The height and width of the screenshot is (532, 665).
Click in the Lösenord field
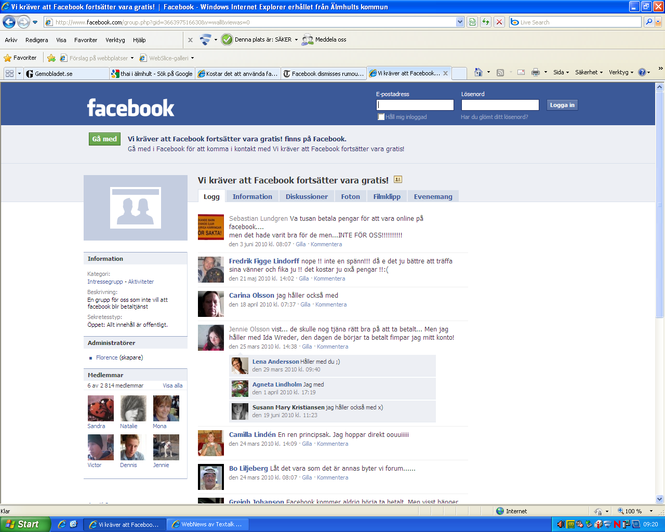pos(500,105)
